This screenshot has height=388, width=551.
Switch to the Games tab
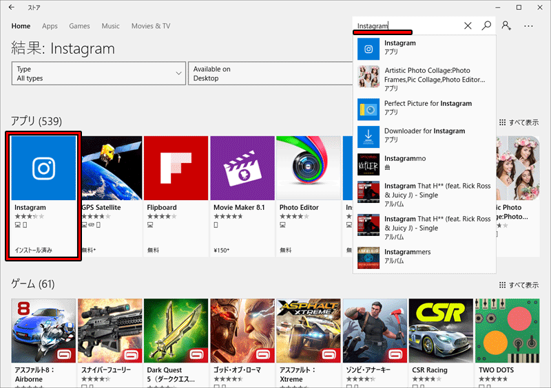point(79,26)
